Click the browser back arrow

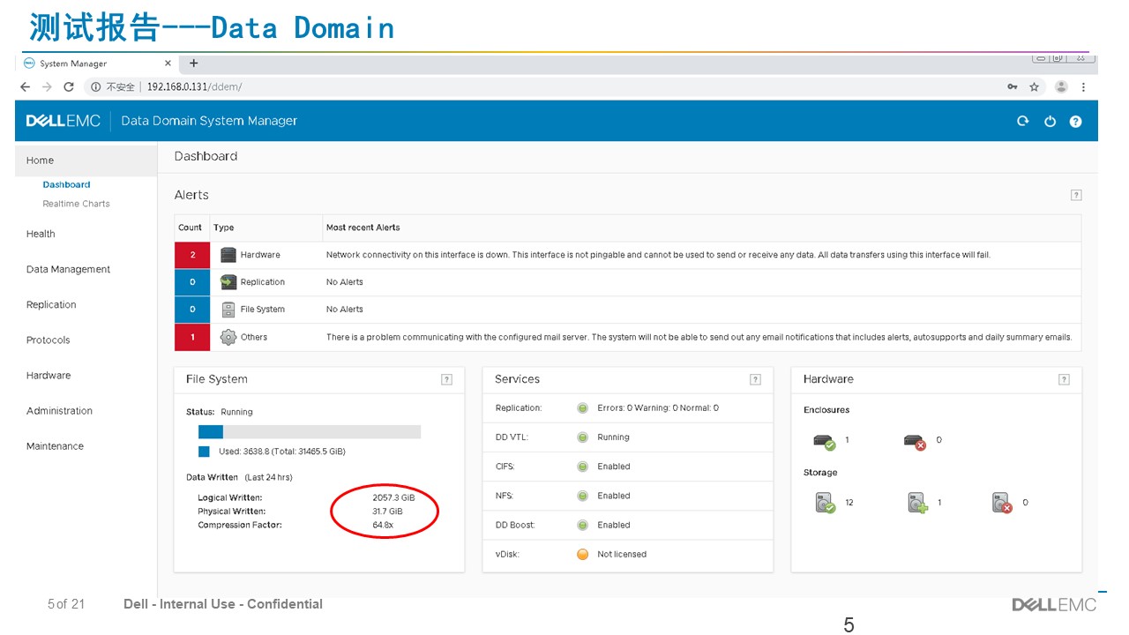pyautogui.click(x=25, y=86)
